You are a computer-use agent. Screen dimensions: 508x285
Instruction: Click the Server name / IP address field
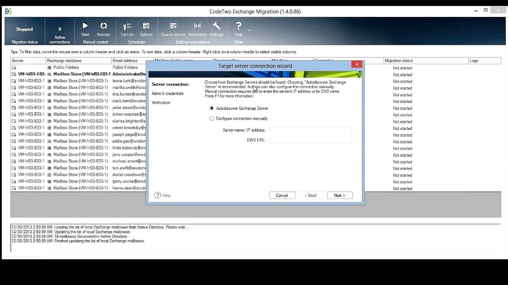coord(310,130)
